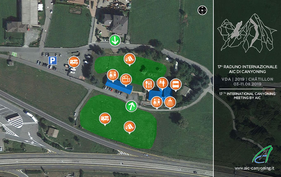Select the 17° Raduno Internazionale title text
281x177 pixels.
(247, 69)
